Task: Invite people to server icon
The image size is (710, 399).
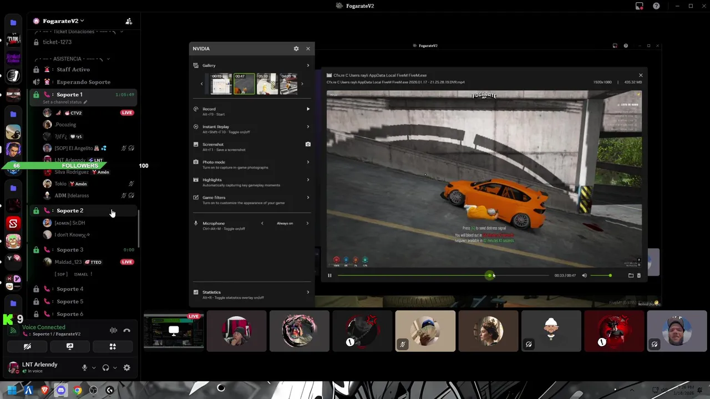Action: 129,21
